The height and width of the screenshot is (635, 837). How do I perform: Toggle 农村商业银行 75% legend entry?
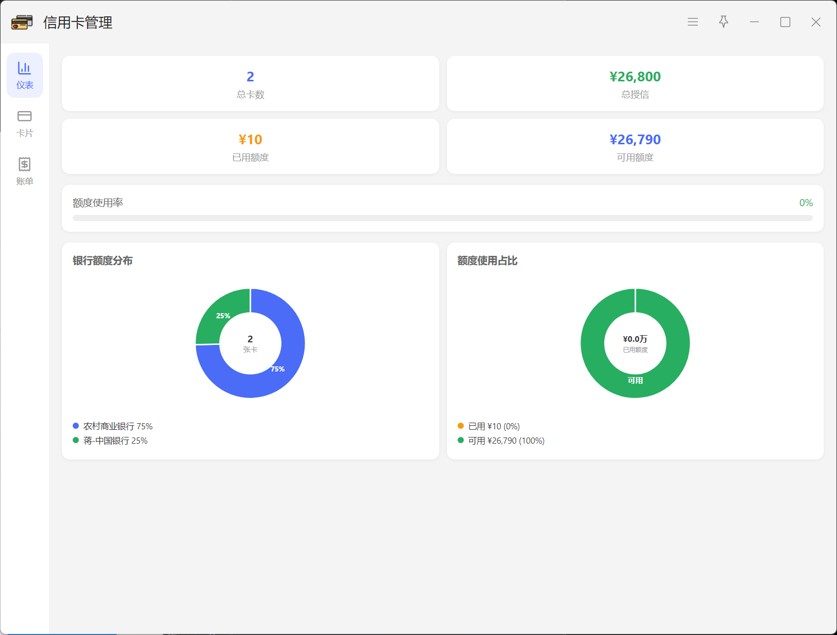[113, 426]
